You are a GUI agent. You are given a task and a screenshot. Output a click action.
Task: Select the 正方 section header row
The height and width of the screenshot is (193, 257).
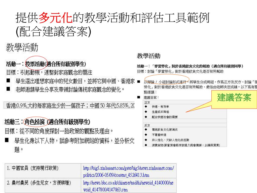pos(185,103)
